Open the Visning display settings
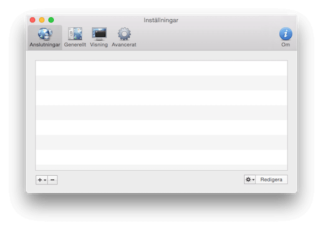This screenshot has width=323, height=230. [99, 37]
